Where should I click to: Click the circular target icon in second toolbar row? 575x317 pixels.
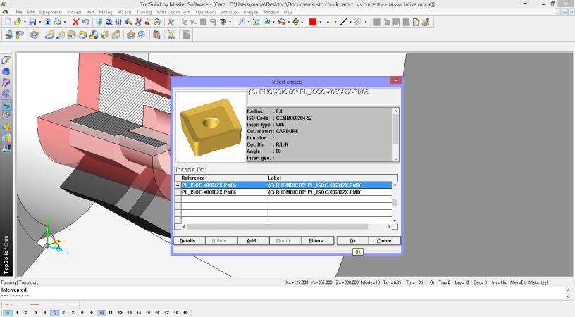tap(142, 35)
